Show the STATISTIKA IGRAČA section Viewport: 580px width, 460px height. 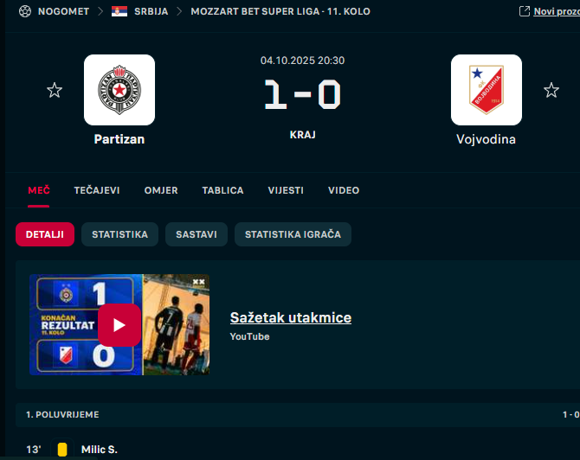(x=293, y=234)
